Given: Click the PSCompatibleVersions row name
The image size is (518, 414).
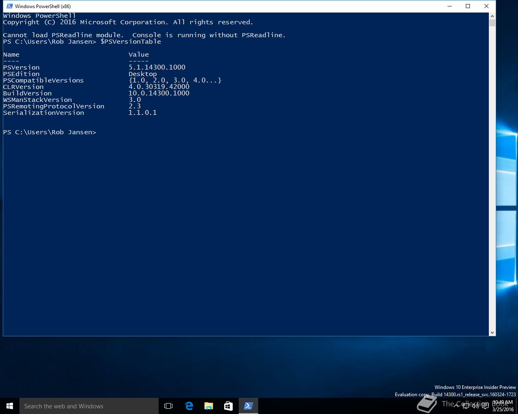Looking at the screenshot, I should coord(44,80).
